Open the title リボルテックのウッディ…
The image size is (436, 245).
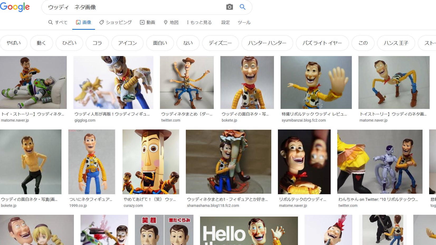[303, 199]
